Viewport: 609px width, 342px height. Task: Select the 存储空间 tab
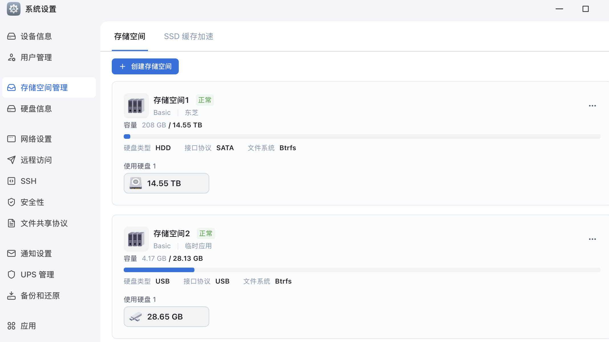(x=130, y=36)
